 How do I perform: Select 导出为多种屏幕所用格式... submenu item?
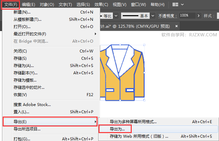point(158,122)
